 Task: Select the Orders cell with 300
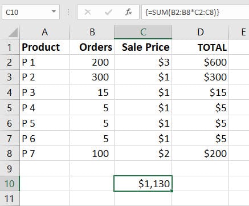tap(92, 77)
